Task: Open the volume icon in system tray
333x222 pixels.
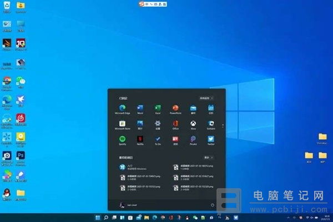Action: (x=311, y=218)
